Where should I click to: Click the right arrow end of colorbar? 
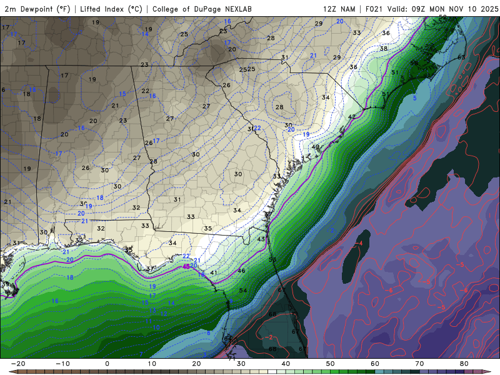[x=487, y=372]
